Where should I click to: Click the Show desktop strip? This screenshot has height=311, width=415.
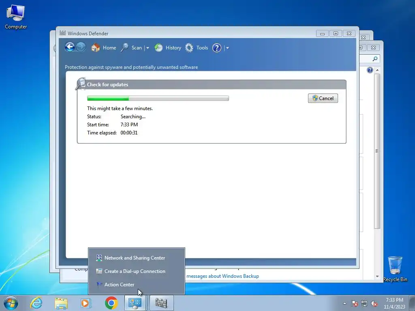tap(412, 303)
